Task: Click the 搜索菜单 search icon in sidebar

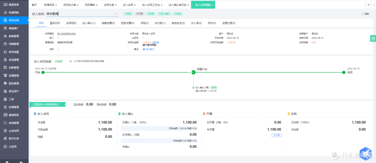Action: pyautogui.click(x=5, y=5)
